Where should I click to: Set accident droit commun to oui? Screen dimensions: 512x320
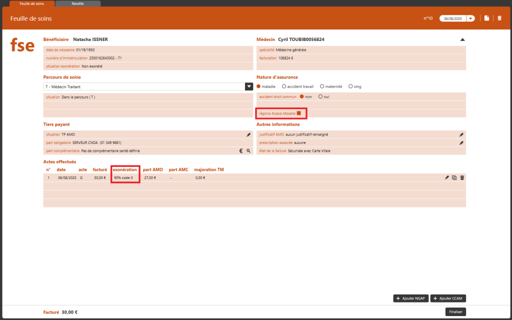(x=320, y=96)
